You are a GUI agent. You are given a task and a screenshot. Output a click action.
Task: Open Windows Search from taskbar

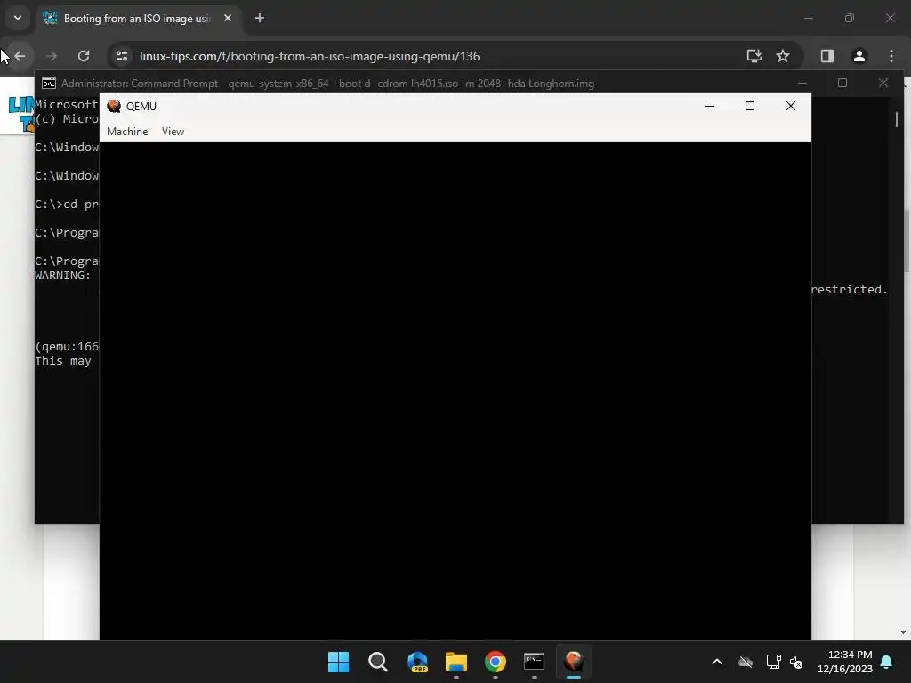(377, 662)
